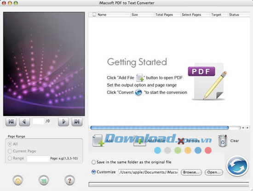Open the Home page icon
The width and height of the screenshot is (253, 191).
pos(18,180)
